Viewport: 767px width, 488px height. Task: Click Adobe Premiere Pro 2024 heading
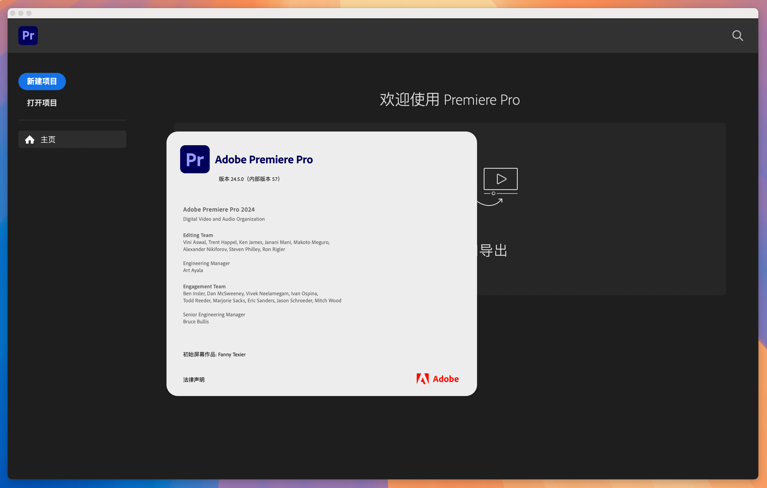point(219,209)
